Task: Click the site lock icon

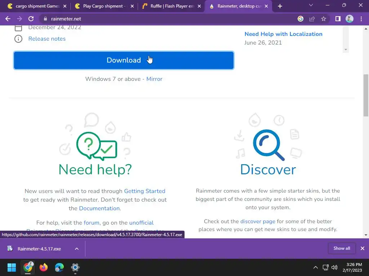Action: click(x=45, y=19)
